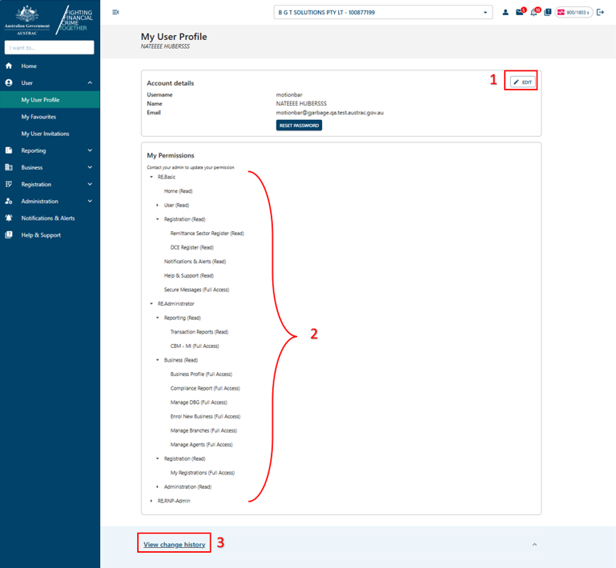Click the Registration icon in sidebar

tap(9, 184)
